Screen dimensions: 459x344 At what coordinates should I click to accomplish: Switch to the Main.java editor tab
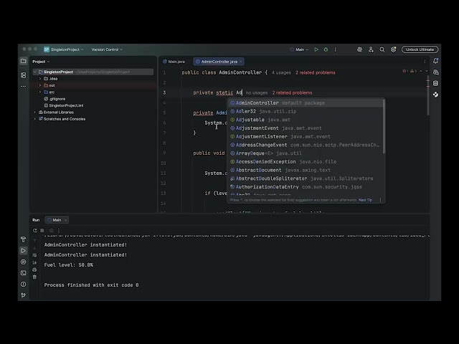175,62
